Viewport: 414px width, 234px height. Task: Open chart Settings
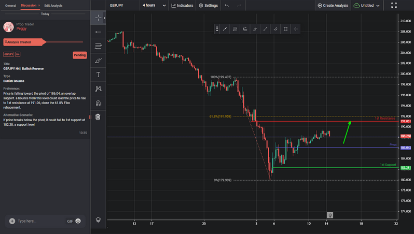pos(209,5)
